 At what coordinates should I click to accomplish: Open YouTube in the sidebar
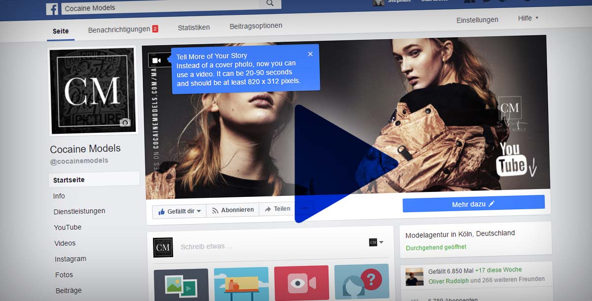pyautogui.click(x=68, y=227)
